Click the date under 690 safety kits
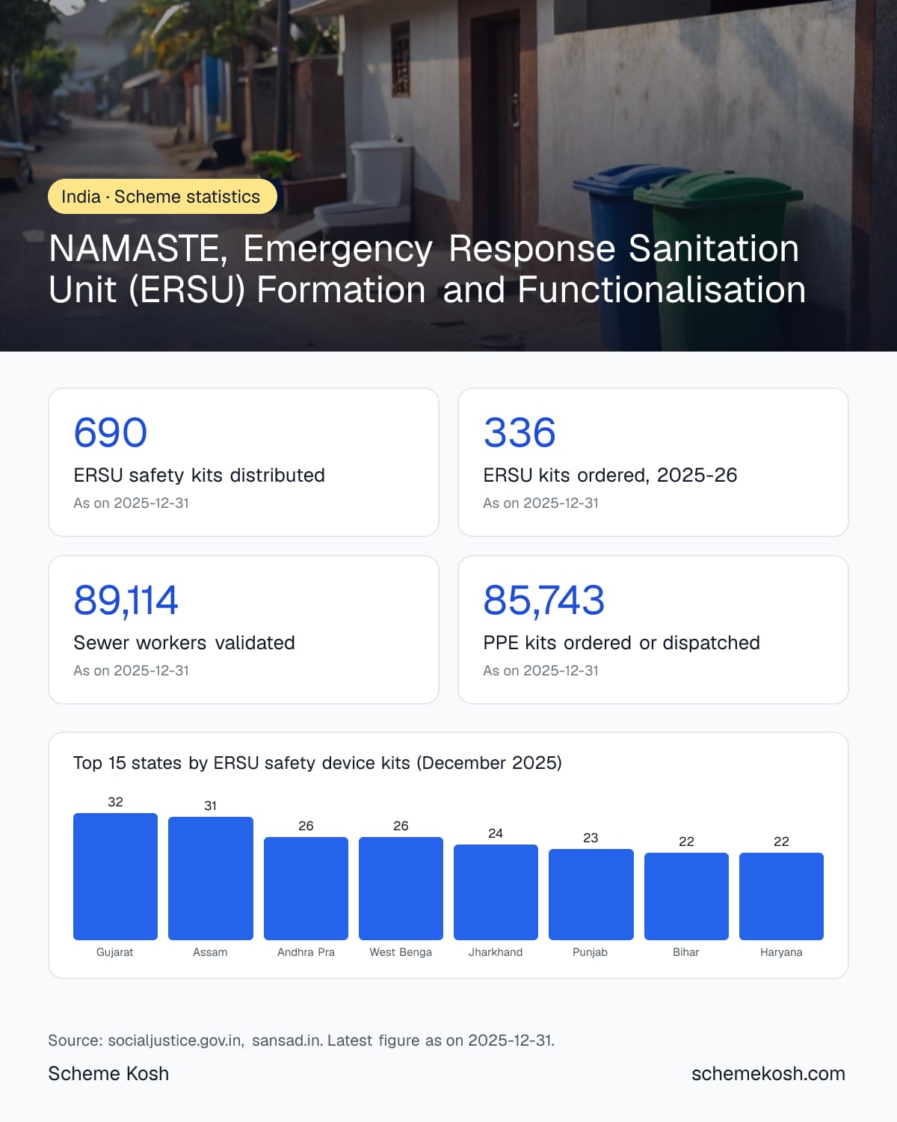Image resolution: width=897 pixels, height=1122 pixels. tap(132, 503)
